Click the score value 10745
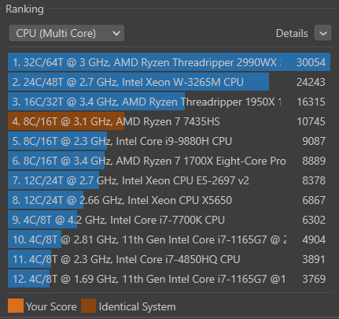The image size is (339, 319). click(311, 121)
